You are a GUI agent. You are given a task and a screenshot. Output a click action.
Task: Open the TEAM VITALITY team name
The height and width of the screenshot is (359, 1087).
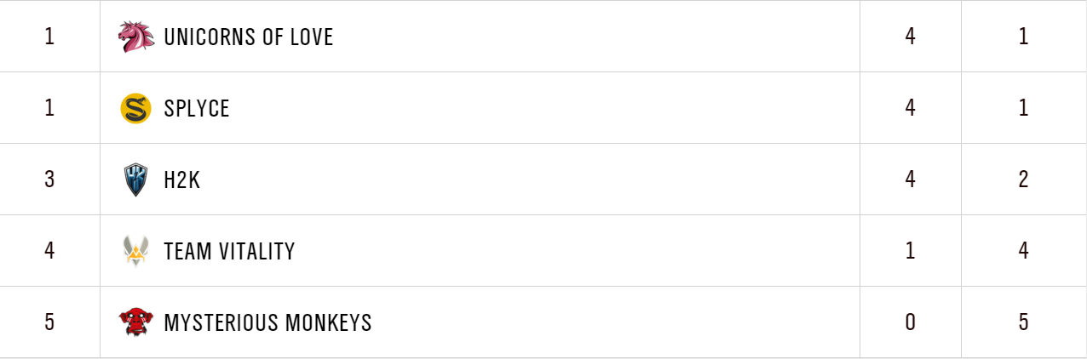pos(229,252)
